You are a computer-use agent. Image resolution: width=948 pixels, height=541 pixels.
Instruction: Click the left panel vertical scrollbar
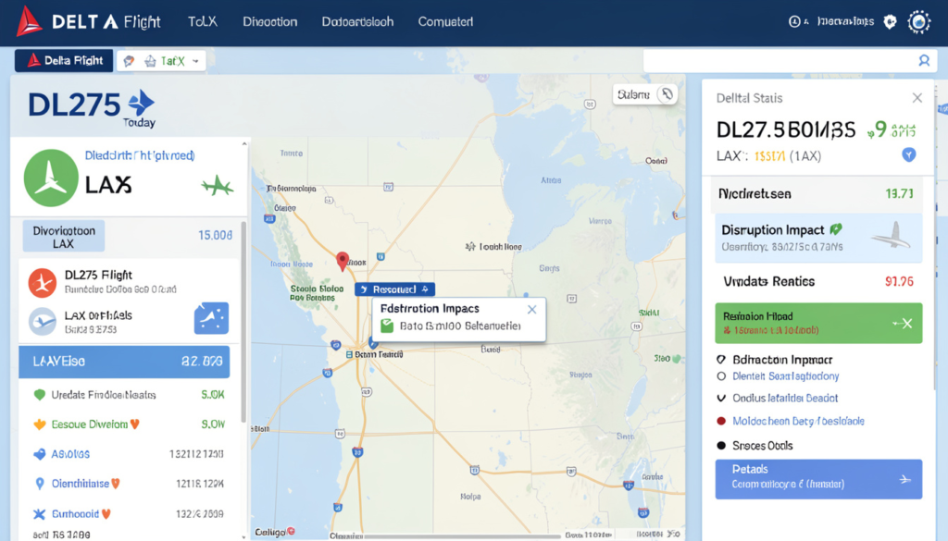(243, 322)
